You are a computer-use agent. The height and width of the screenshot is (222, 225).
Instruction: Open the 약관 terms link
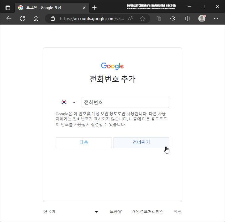[178, 212]
